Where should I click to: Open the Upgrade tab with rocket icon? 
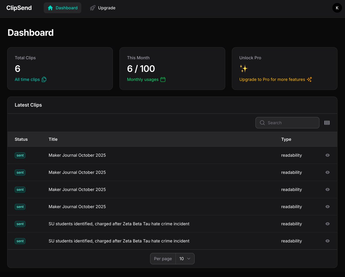[x=103, y=8]
